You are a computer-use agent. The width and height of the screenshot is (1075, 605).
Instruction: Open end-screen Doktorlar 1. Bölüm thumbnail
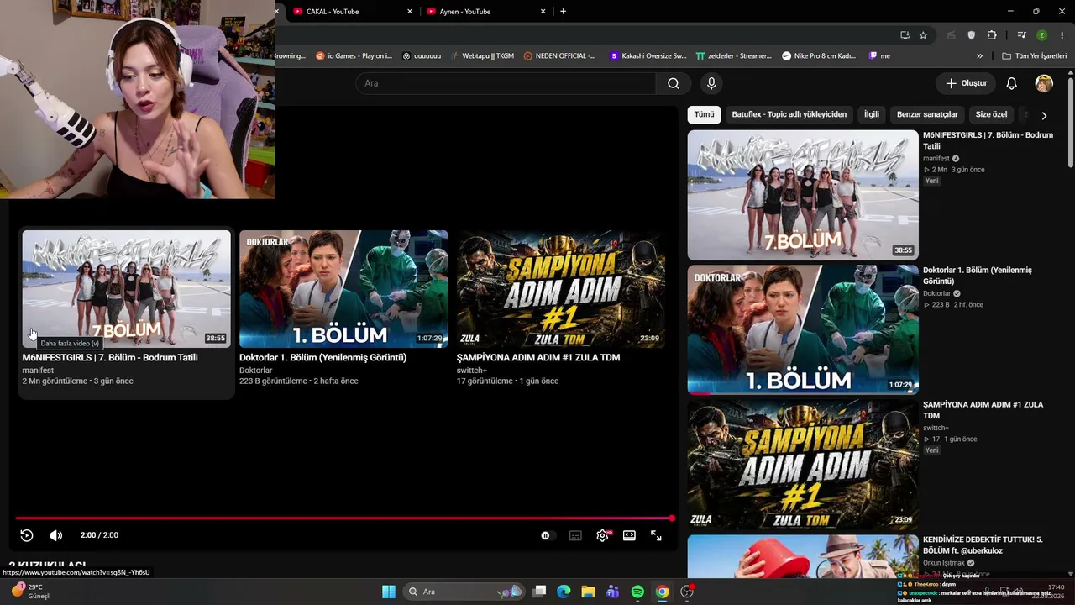click(x=343, y=289)
